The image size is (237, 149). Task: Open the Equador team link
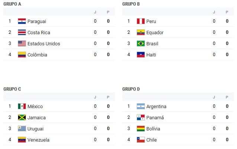pyautogui.click(x=155, y=32)
